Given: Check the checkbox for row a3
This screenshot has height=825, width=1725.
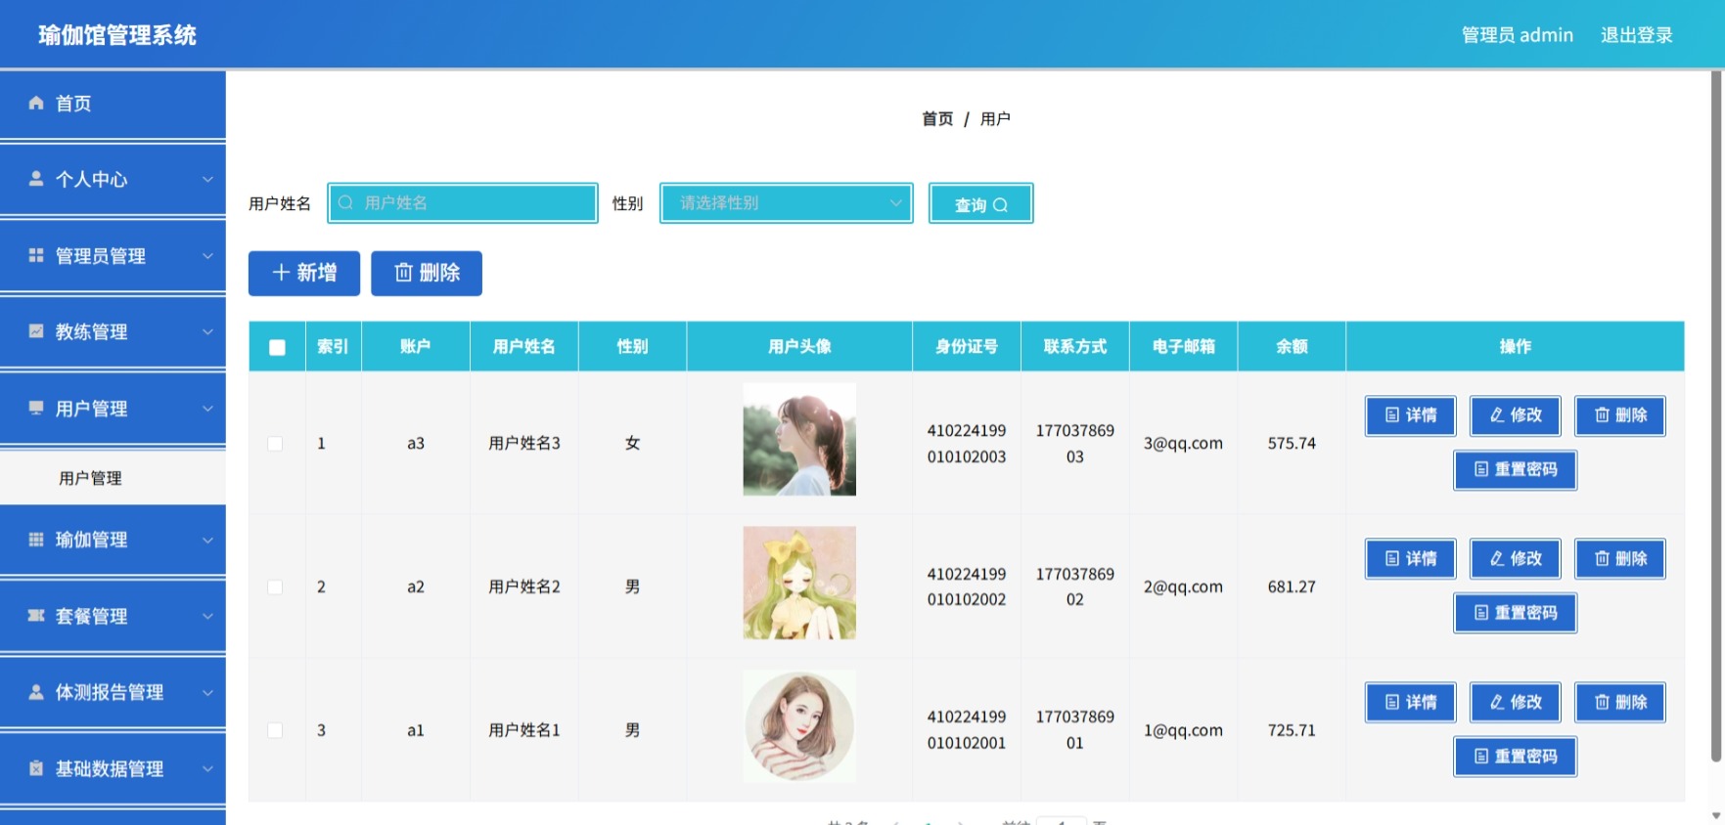Looking at the screenshot, I should click(x=276, y=444).
